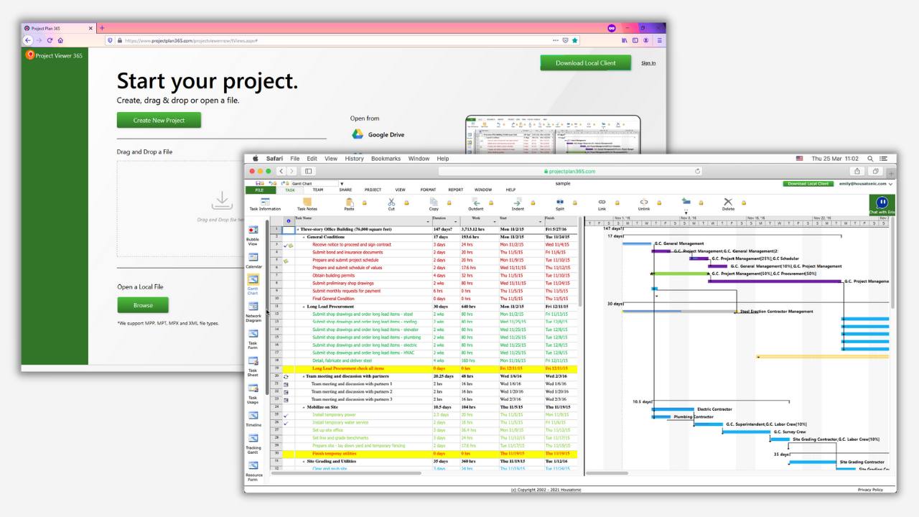Collapse the Long Lead Procurement group

(304, 307)
